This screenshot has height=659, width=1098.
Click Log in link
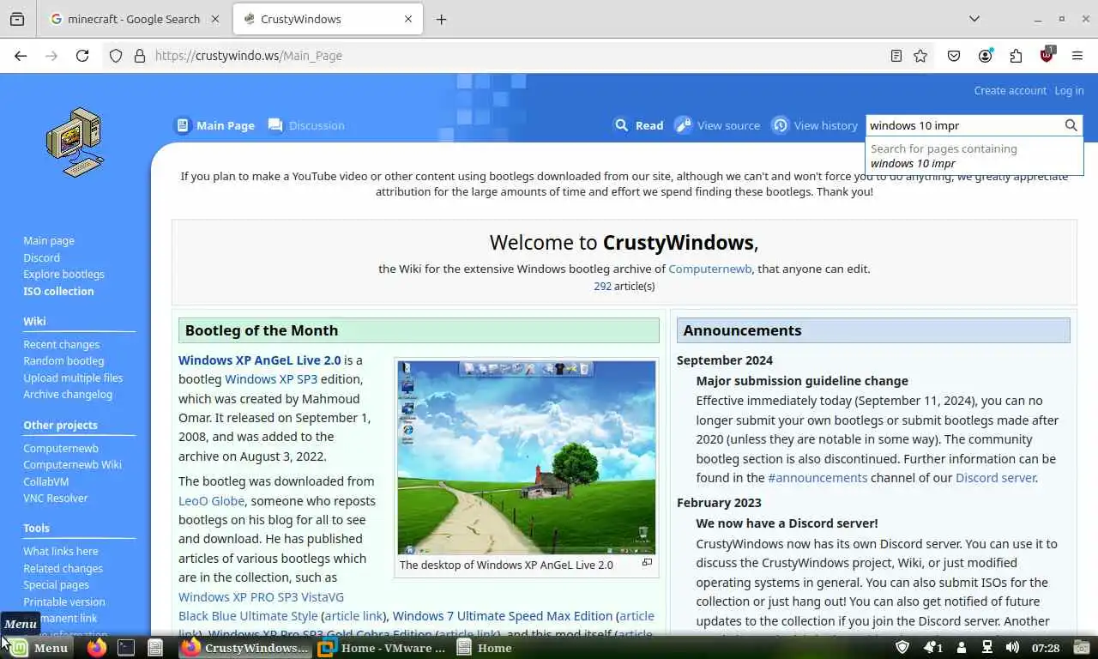click(1069, 90)
